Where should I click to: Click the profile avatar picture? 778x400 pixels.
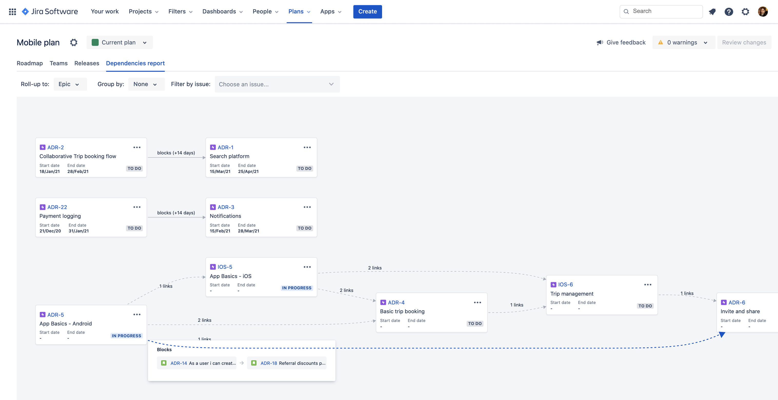[x=763, y=12]
